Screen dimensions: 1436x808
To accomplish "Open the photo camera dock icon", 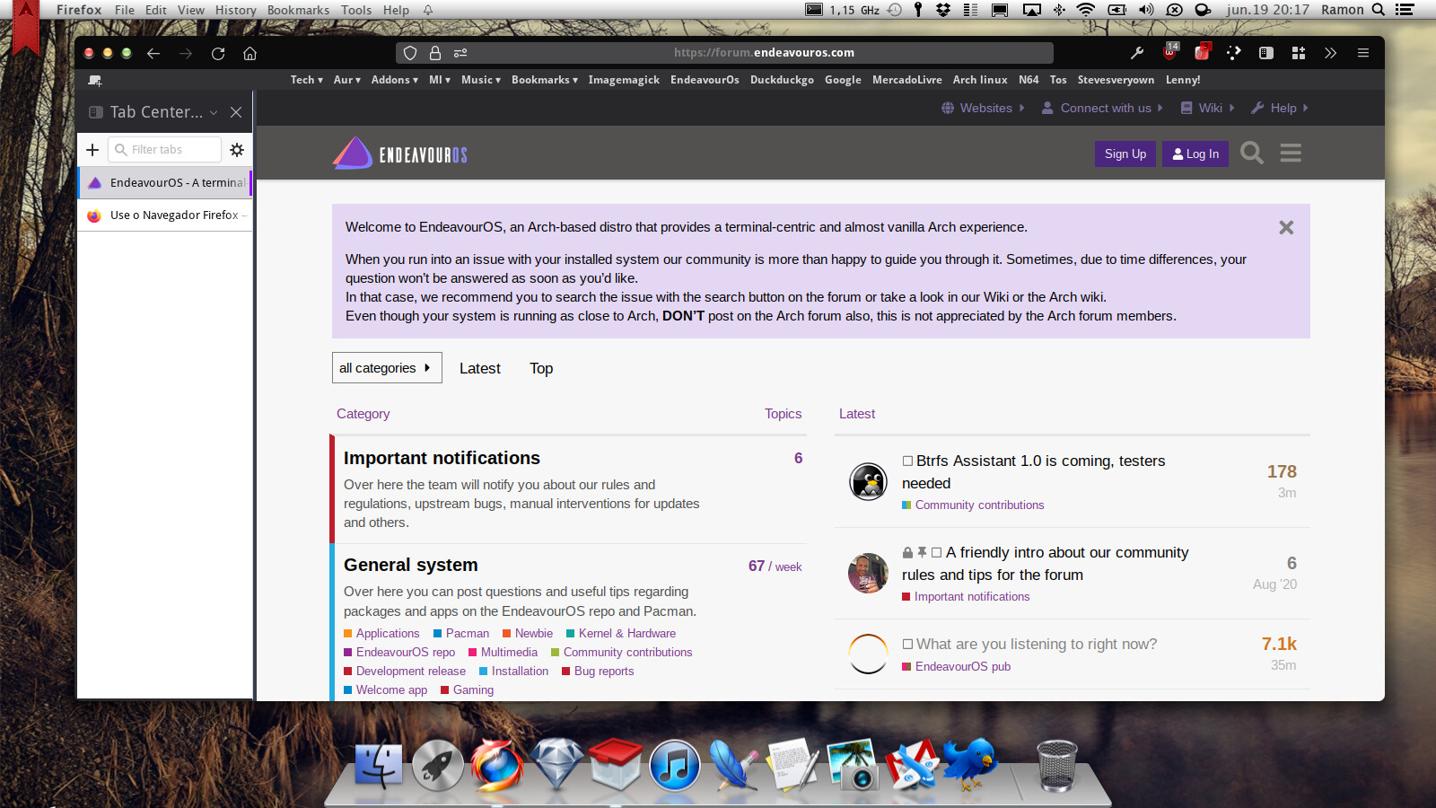I will tap(853, 765).
